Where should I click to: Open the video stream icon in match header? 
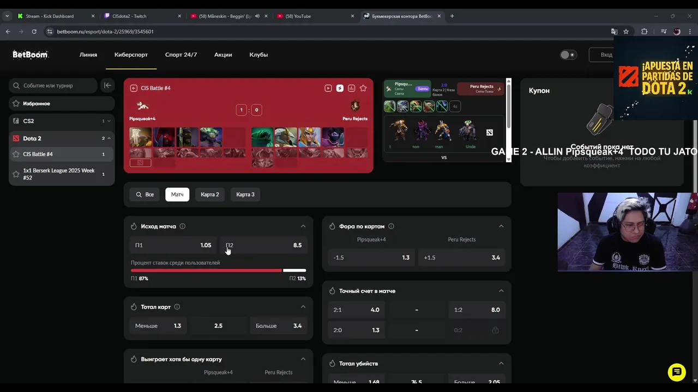328,88
